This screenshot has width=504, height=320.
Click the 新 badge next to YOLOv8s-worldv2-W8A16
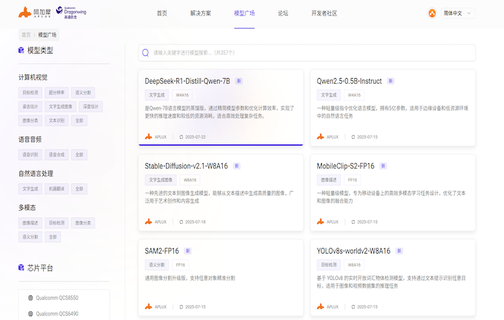399,251
